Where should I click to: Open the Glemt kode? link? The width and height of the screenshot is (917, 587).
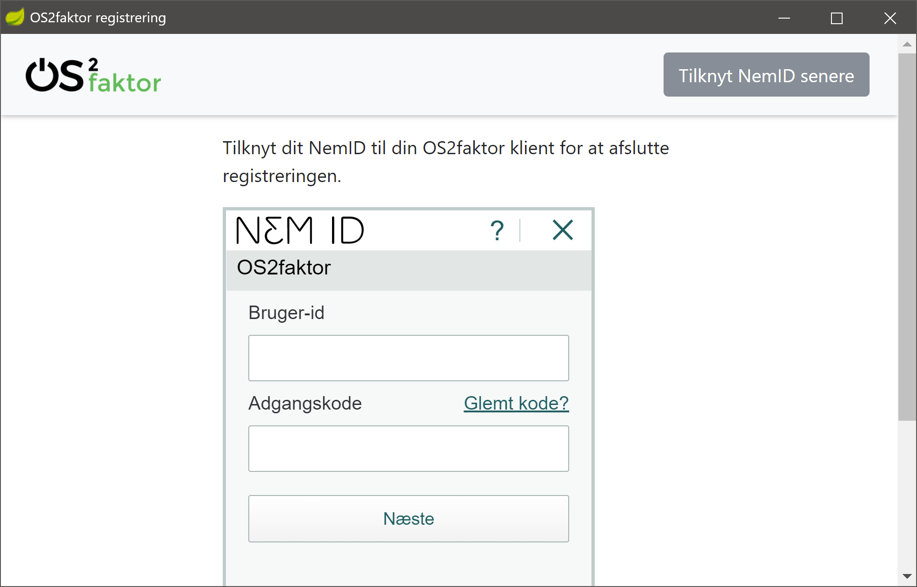pos(516,403)
